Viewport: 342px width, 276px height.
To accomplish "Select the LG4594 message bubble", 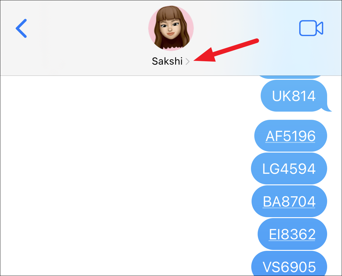I will coord(289,169).
